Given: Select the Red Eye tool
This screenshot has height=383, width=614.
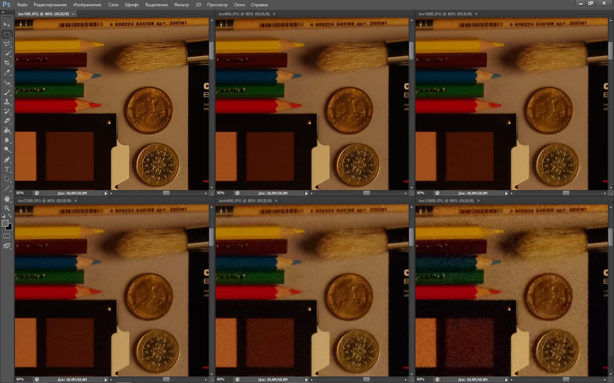Looking at the screenshot, I should coord(7,83).
